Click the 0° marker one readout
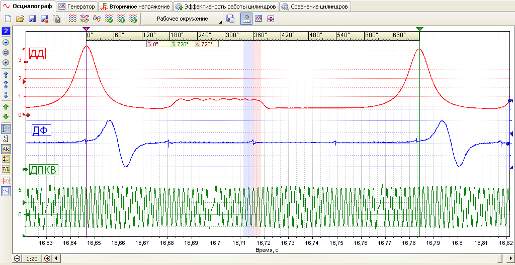The image size is (515, 265). 153,44
